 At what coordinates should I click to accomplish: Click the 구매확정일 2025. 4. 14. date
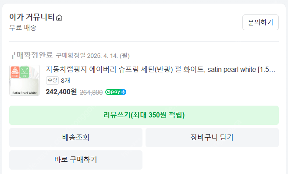[x=93, y=56]
